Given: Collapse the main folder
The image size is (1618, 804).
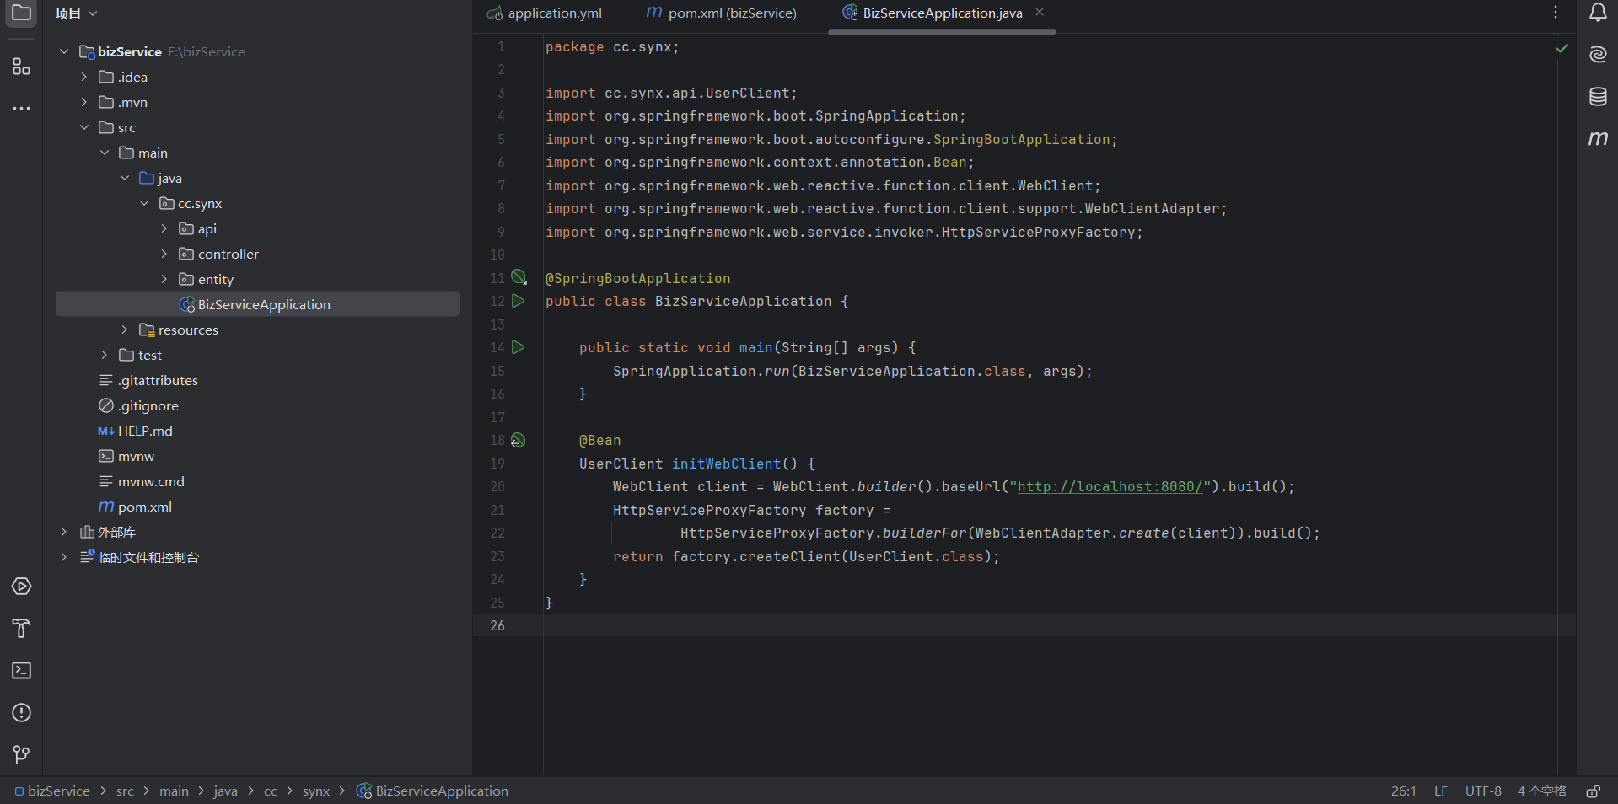Looking at the screenshot, I should [105, 153].
